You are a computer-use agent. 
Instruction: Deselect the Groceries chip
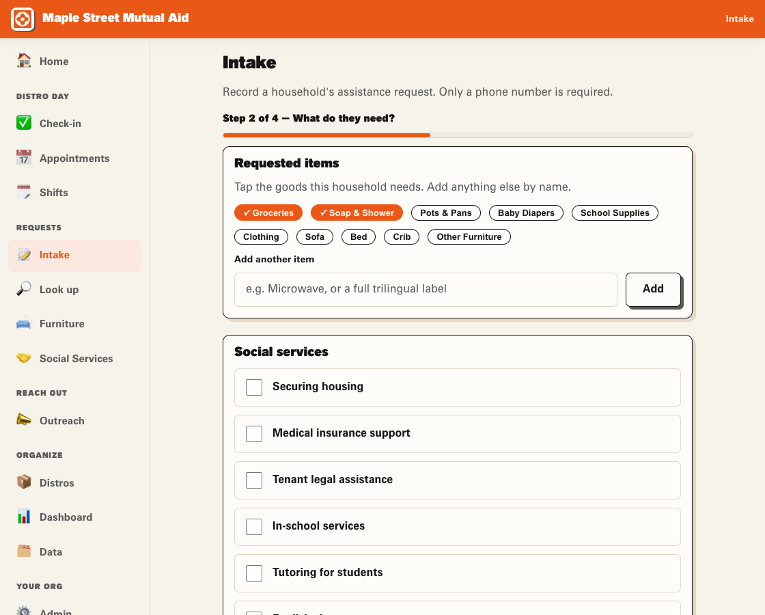(x=268, y=213)
